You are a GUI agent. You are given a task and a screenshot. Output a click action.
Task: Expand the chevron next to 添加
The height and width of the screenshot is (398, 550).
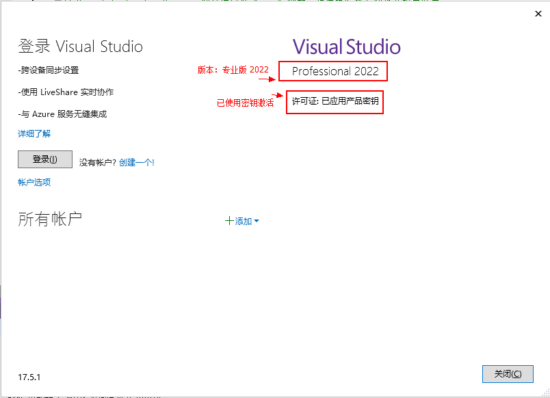pyautogui.click(x=258, y=221)
